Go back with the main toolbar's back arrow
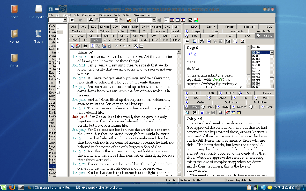This screenshot has height=191, width=306. click(72, 20)
